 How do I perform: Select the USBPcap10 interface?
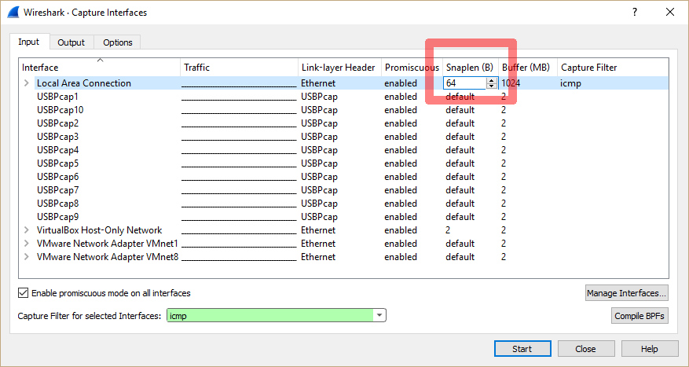click(60, 110)
